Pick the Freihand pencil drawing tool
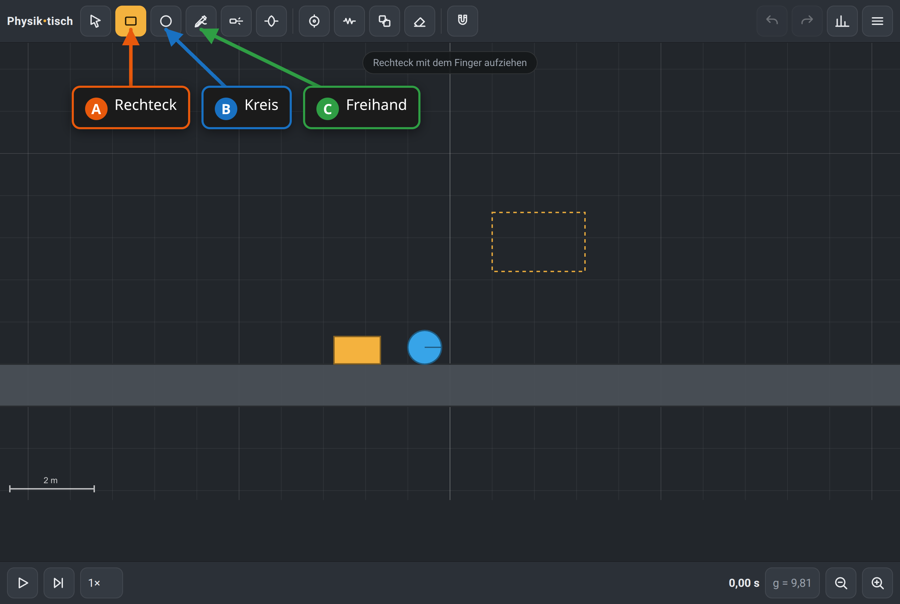The width and height of the screenshot is (900, 604). pyautogui.click(x=201, y=21)
